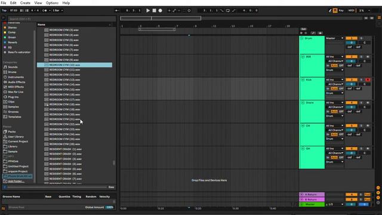Screen dimensions: 382x215
Task: Select Reverb collection in browser
Action: click(x=13, y=42)
